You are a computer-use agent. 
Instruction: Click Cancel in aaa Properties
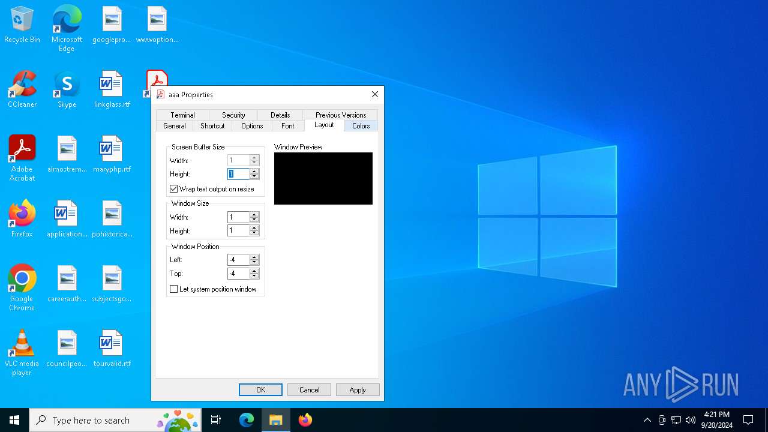(x=309, y=390)
